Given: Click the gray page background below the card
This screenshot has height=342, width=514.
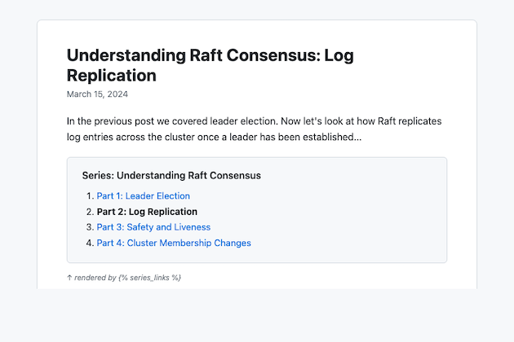Looking at the screenshot, I should point(257,318).
